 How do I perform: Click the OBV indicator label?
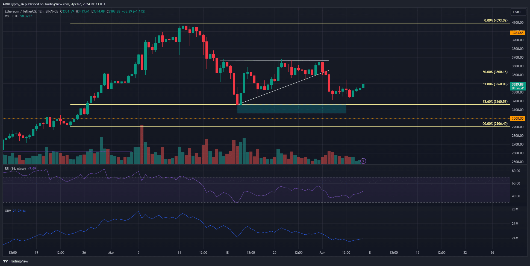[x=8, y=211]
